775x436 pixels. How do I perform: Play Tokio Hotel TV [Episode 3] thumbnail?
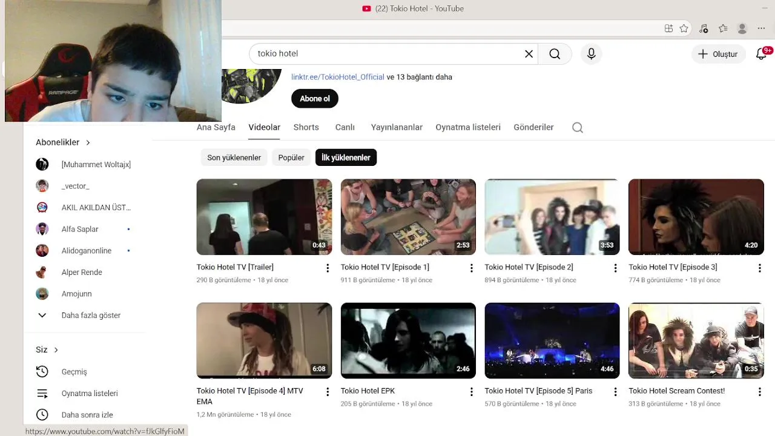(x=696, y=217)
